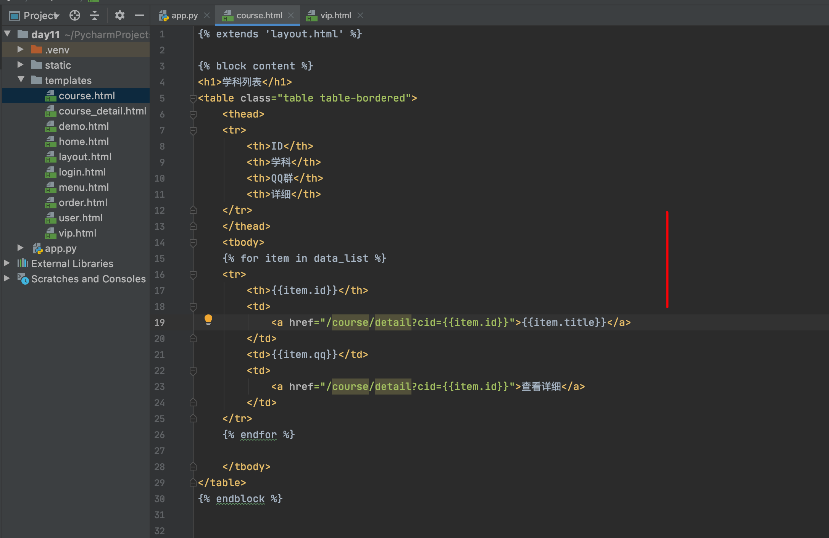The width and height of the screenshot is (829, 538).
Task: Fold the td block at line 22
Action: [x=193, y=371]
